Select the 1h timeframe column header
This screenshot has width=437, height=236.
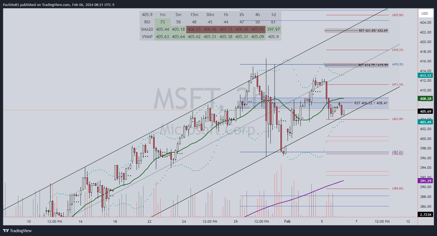pyautogui.click(x=226, y=15)
